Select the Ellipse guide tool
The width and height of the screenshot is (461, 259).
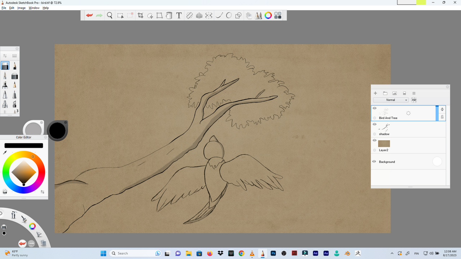[229, 15]
